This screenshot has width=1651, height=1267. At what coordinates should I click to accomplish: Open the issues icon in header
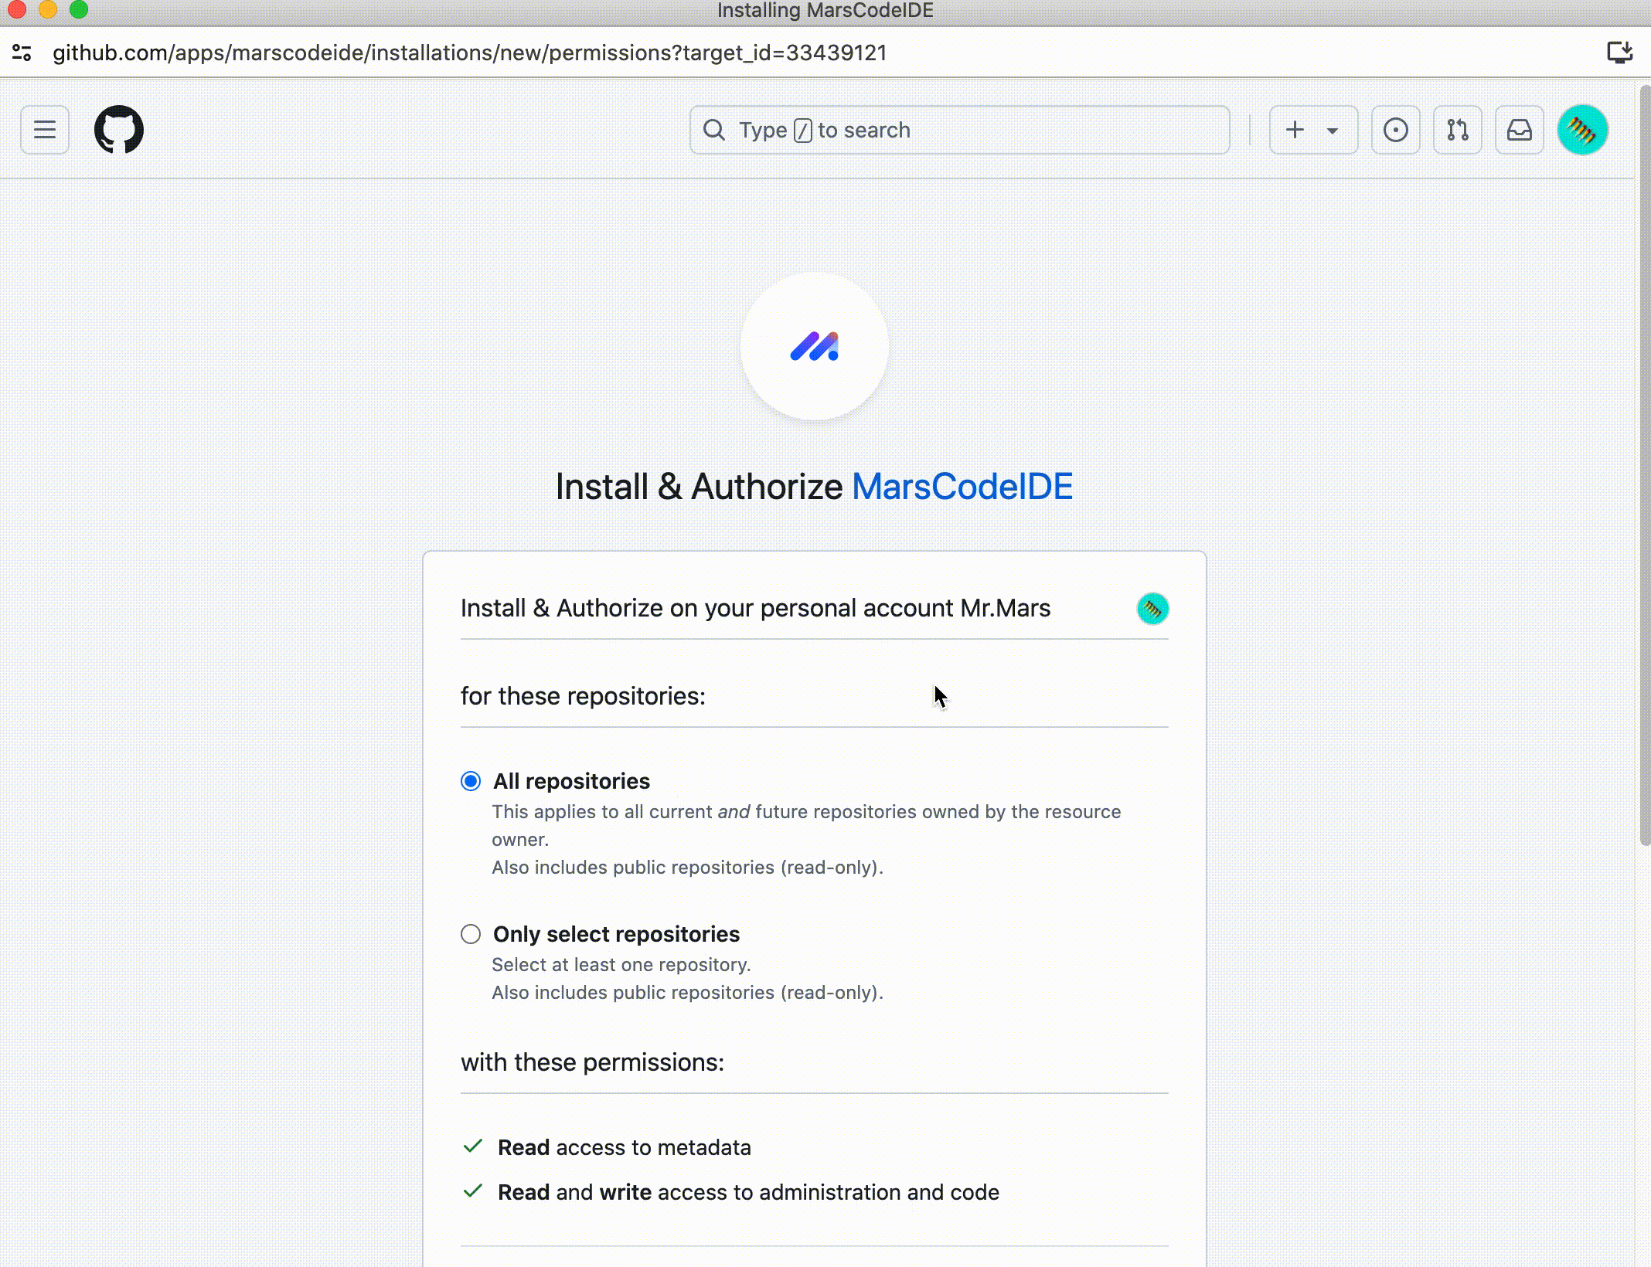pyautogui.click(x=1395, y=130)
